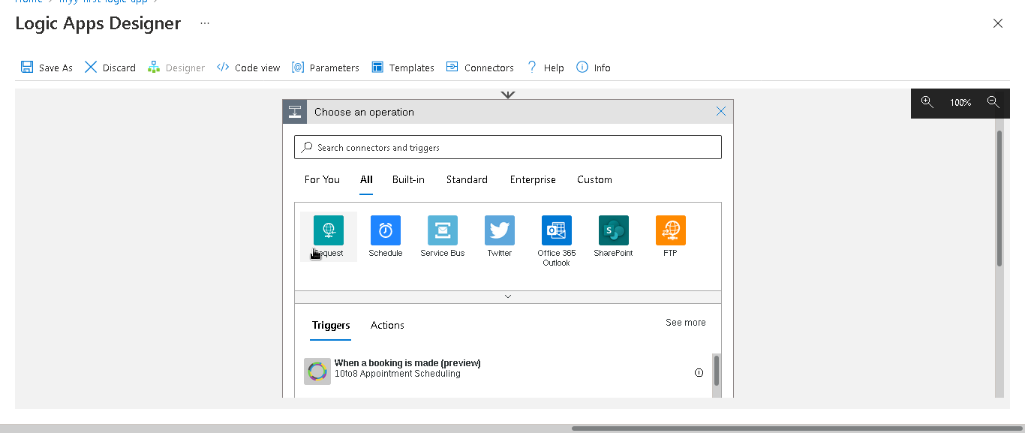Open Connectors list
Image resolution: width=1025 pixels, height=433 pixels.
480,68
